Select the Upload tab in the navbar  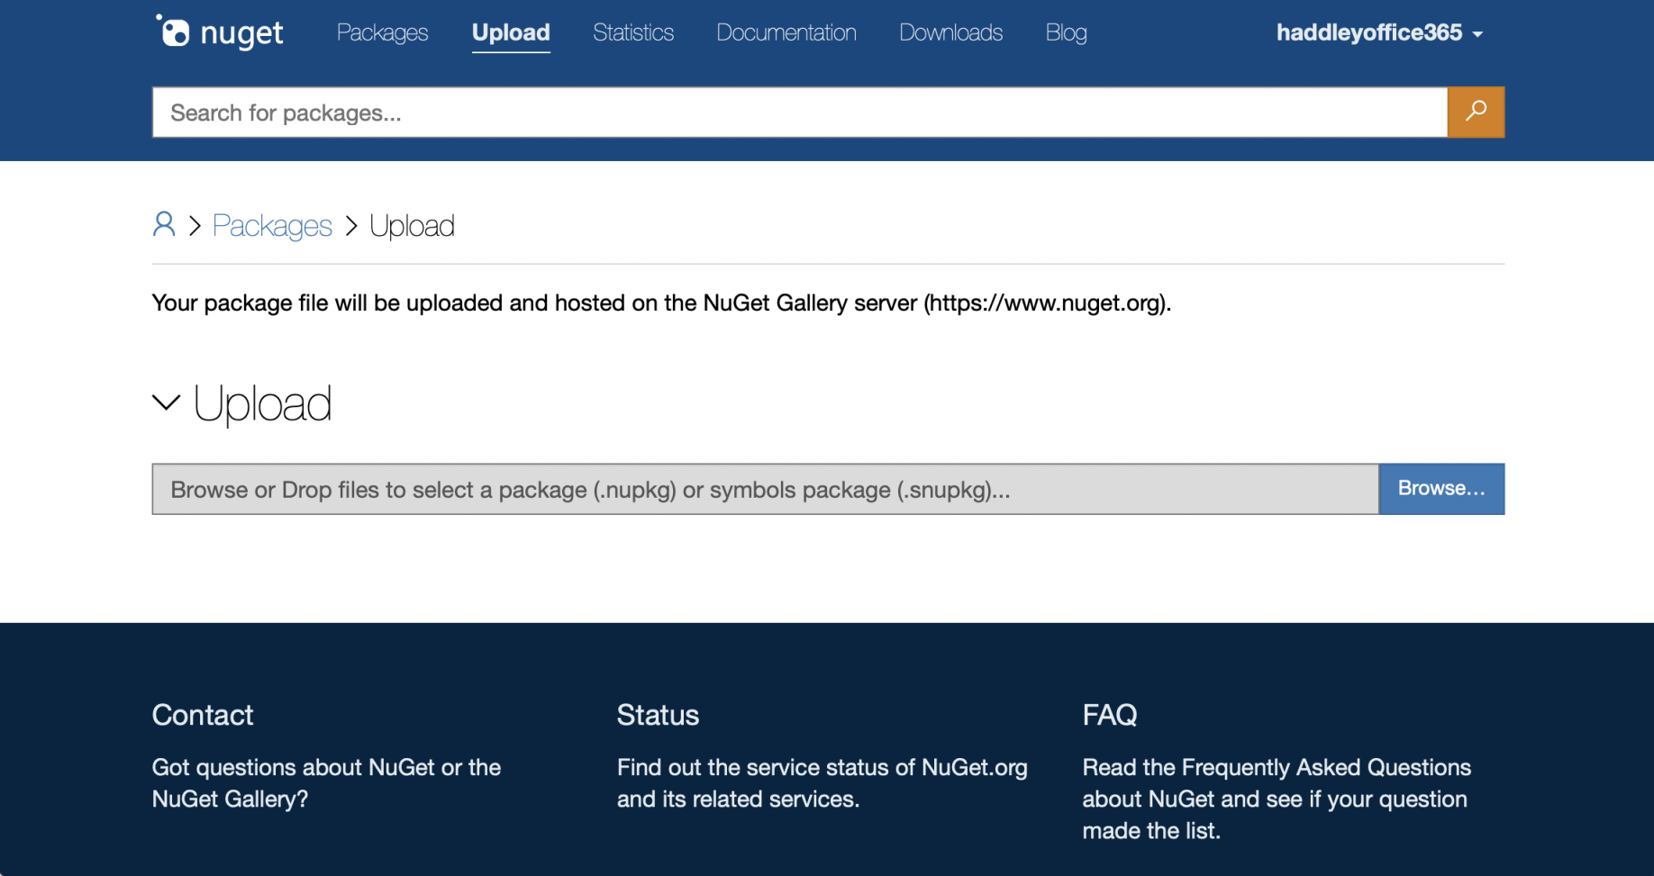[x=511, y=32]
